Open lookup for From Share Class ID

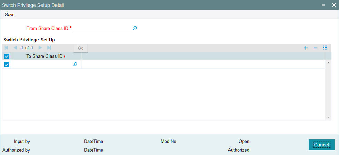pyautogui.click(x=135, y=28)
